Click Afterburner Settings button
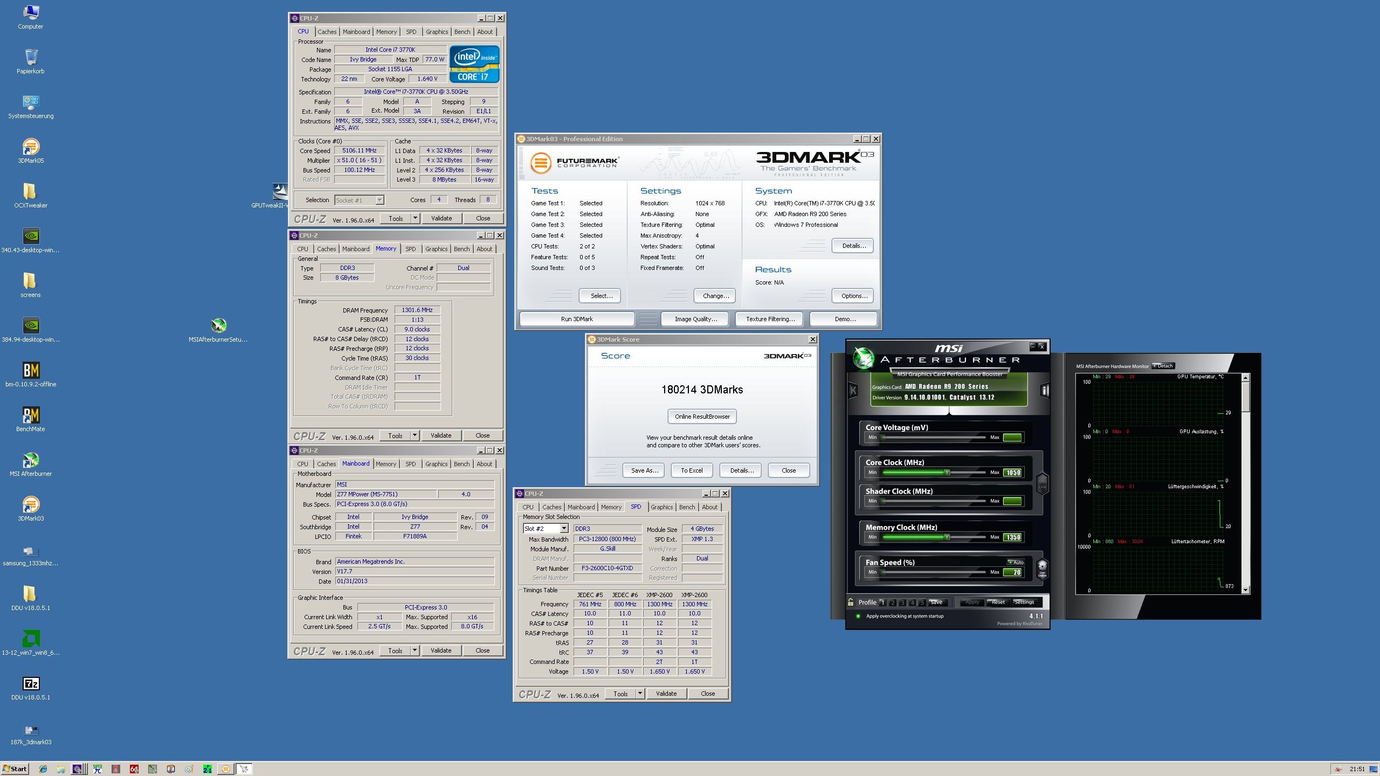The image size is (1380, 776). tap(1024, 602)
